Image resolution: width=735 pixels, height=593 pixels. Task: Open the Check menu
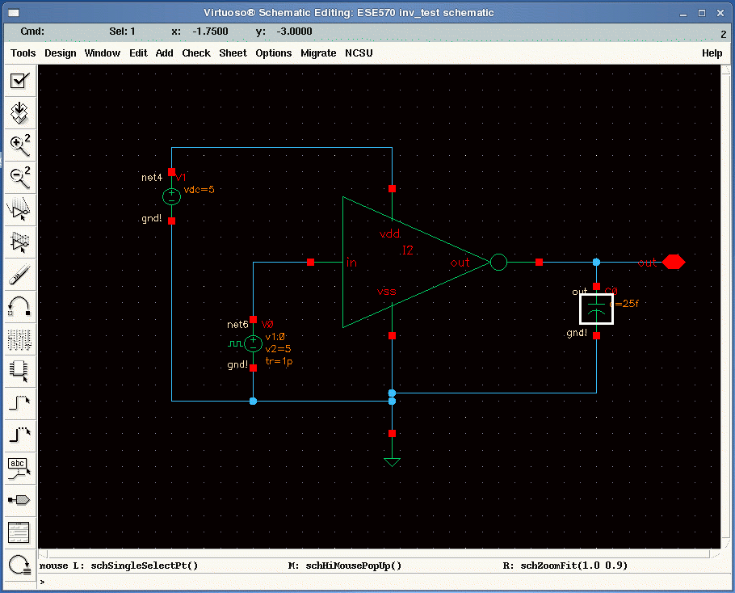point(196,53)
